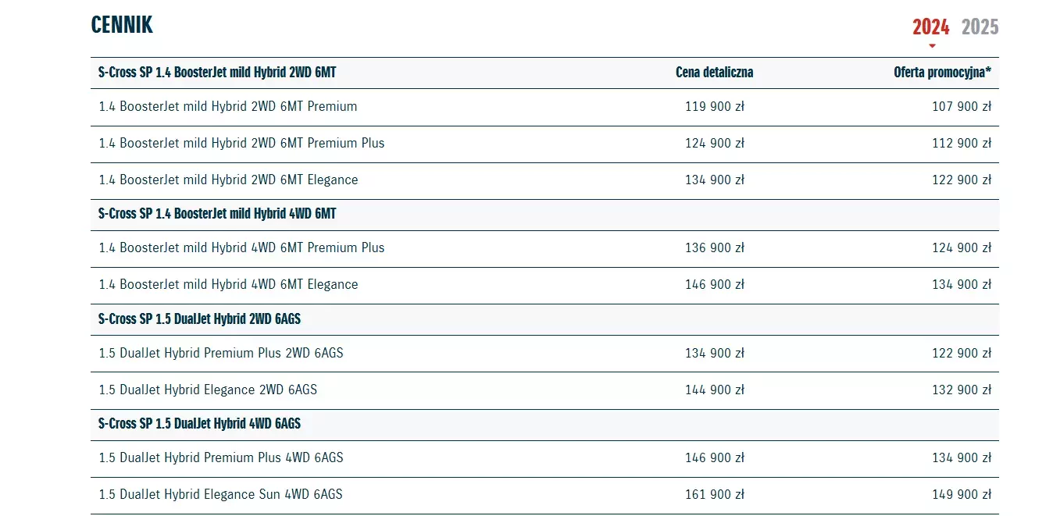Select the 4WD 6MT Elegance row

coord(228,285)
